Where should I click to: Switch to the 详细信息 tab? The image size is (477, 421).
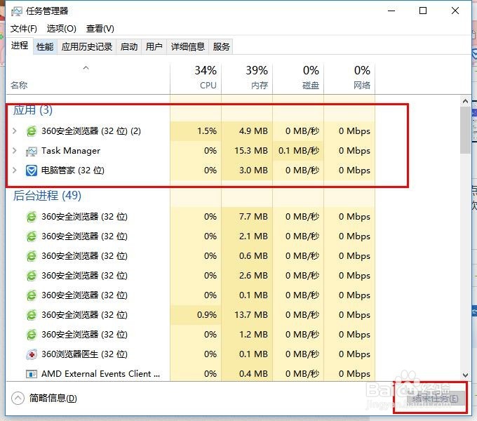[x=188, y=47]
